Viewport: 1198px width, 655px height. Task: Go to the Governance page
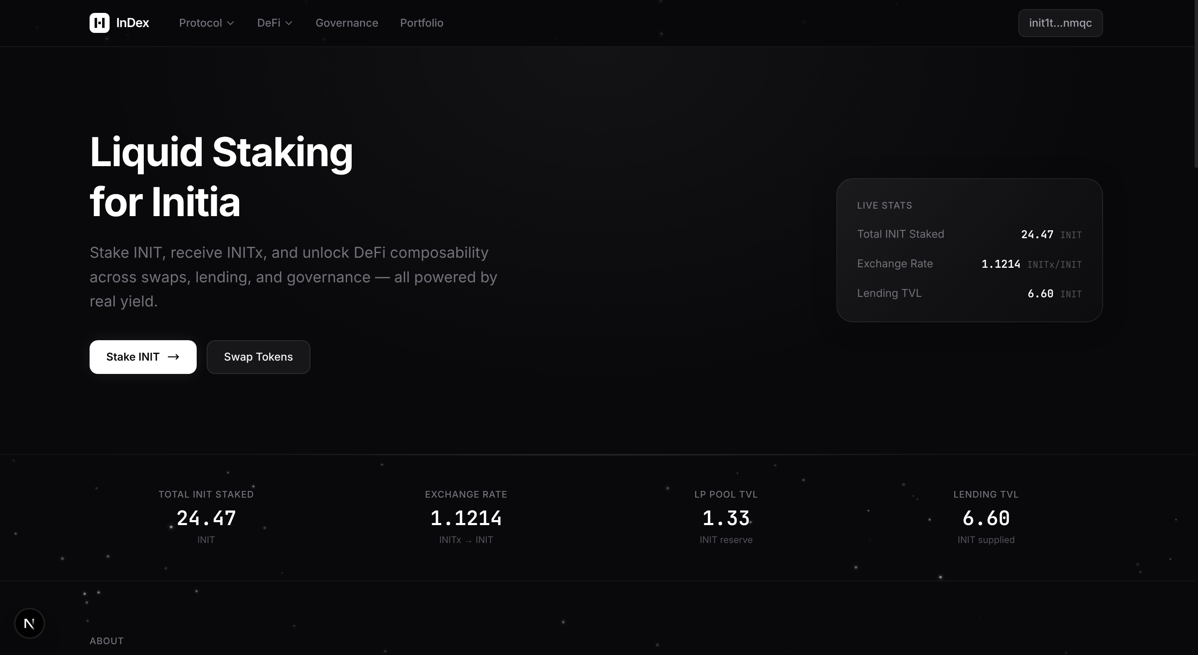tap(347, 23)
